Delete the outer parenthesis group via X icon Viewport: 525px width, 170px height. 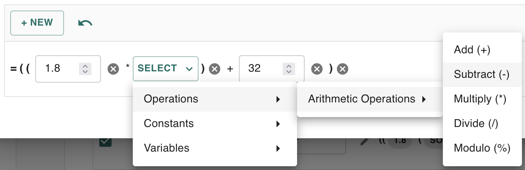tap(343, 69)
